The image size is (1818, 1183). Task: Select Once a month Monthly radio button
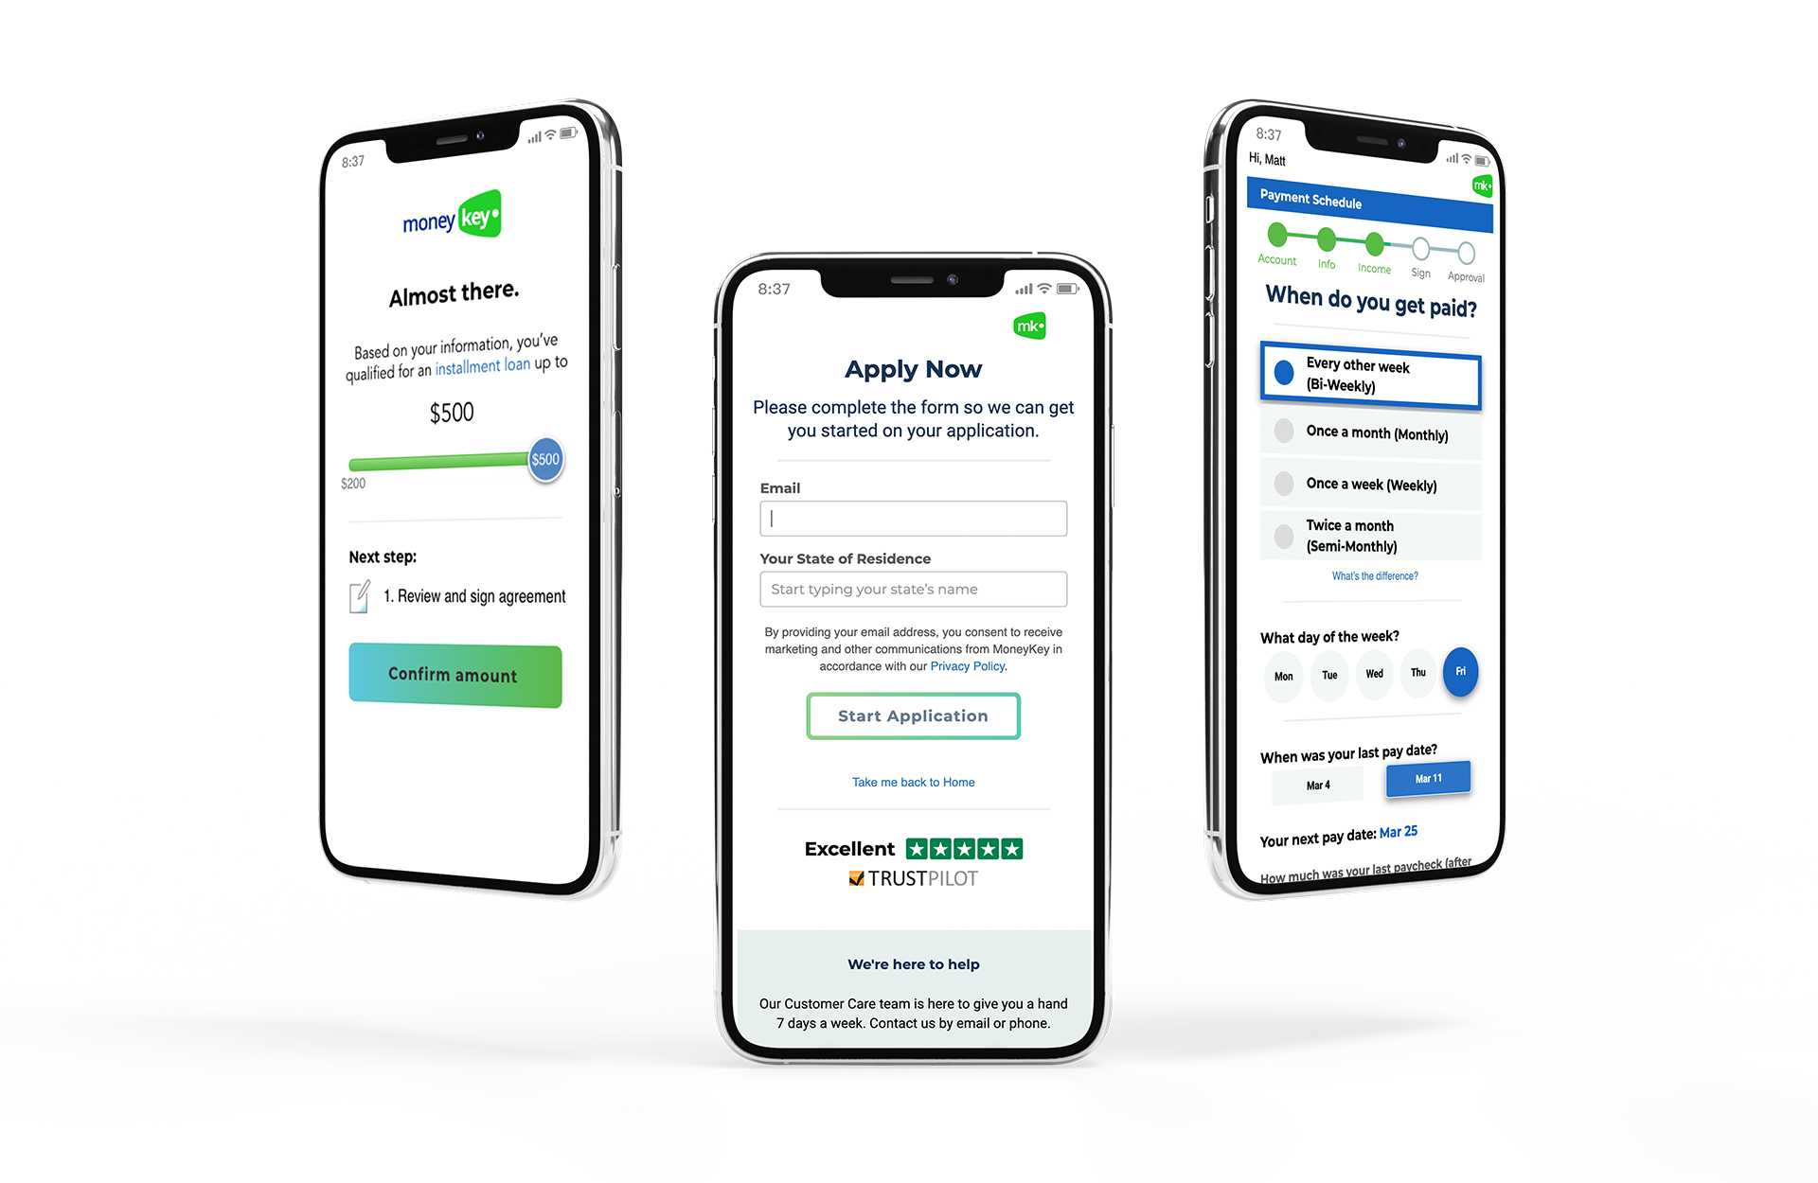1283,432
